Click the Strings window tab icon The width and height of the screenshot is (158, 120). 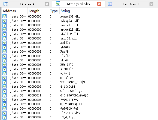[58, 4]
